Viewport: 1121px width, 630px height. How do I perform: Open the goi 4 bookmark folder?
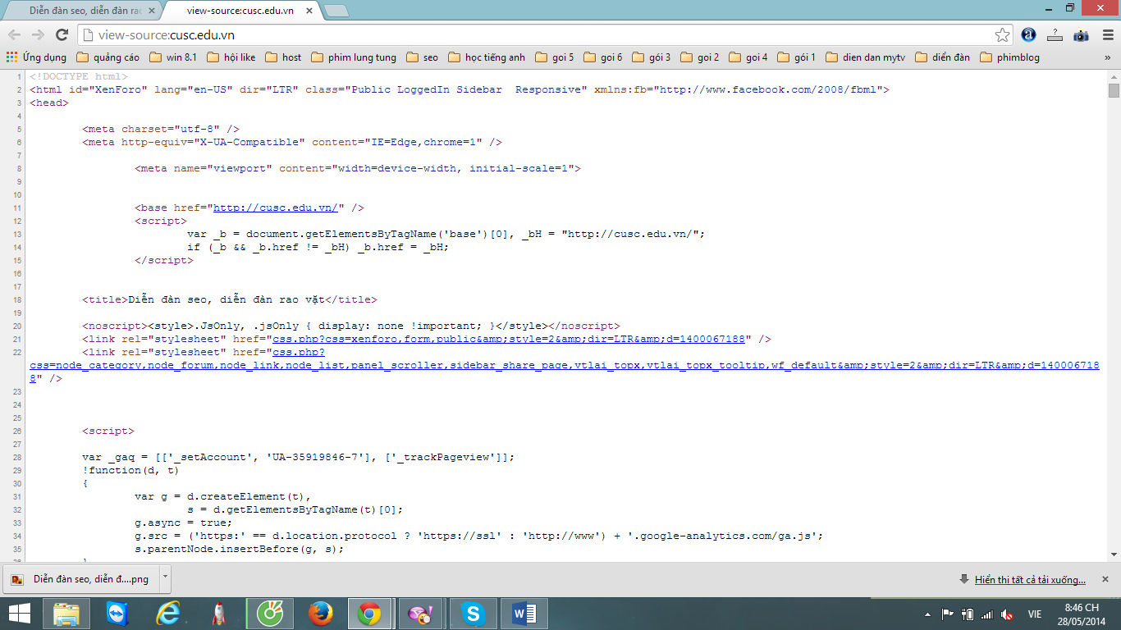748,57
